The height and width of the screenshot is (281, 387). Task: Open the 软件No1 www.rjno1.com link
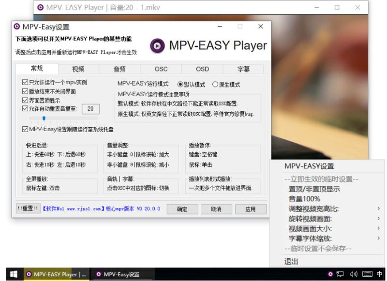[x=74, y=209]
